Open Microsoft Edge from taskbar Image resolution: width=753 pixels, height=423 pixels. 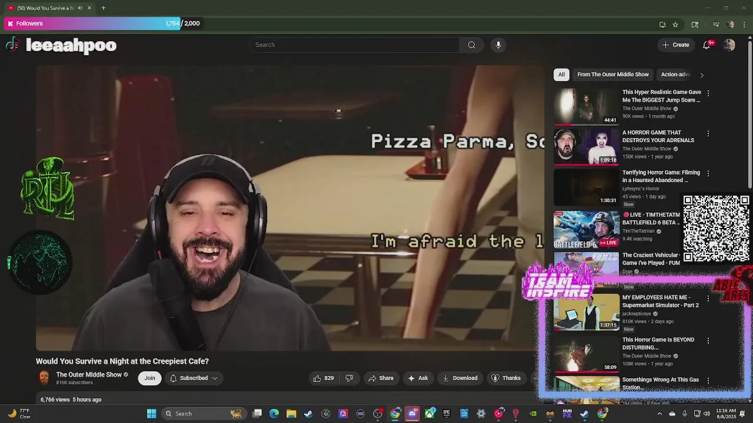(x=274, y=414)
